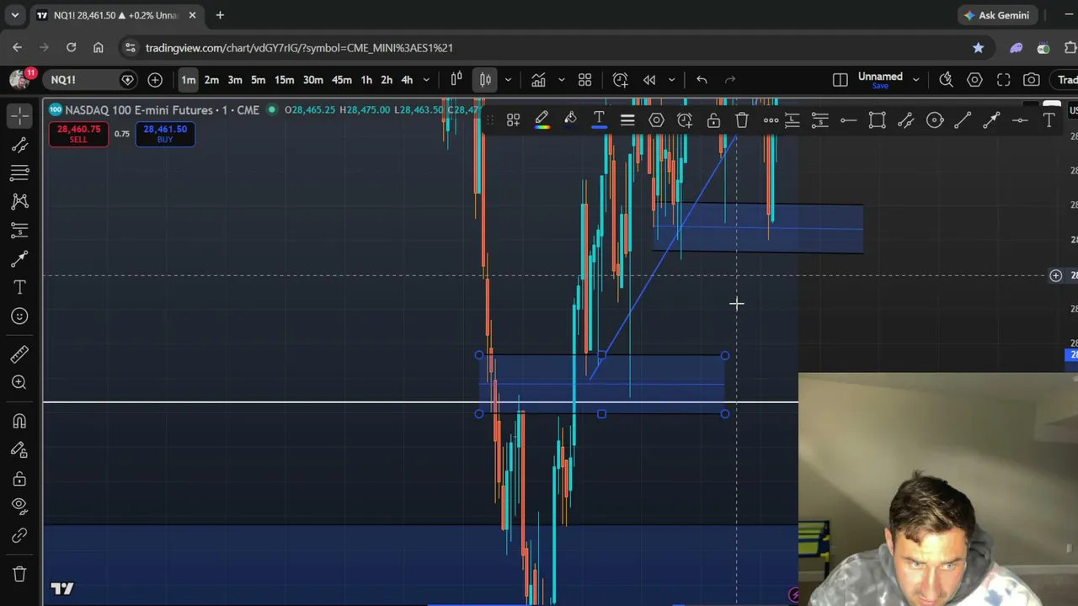Start bar Replay mode
The height and width of the screenshot is (606, 1078).
(649, 80)
